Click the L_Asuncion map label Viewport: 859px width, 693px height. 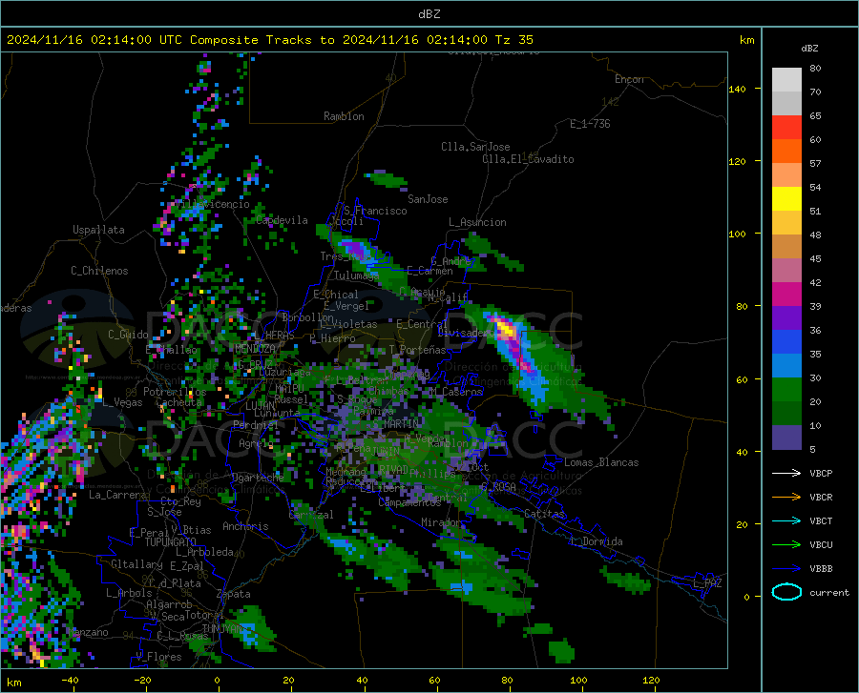[x=477, y=222]
